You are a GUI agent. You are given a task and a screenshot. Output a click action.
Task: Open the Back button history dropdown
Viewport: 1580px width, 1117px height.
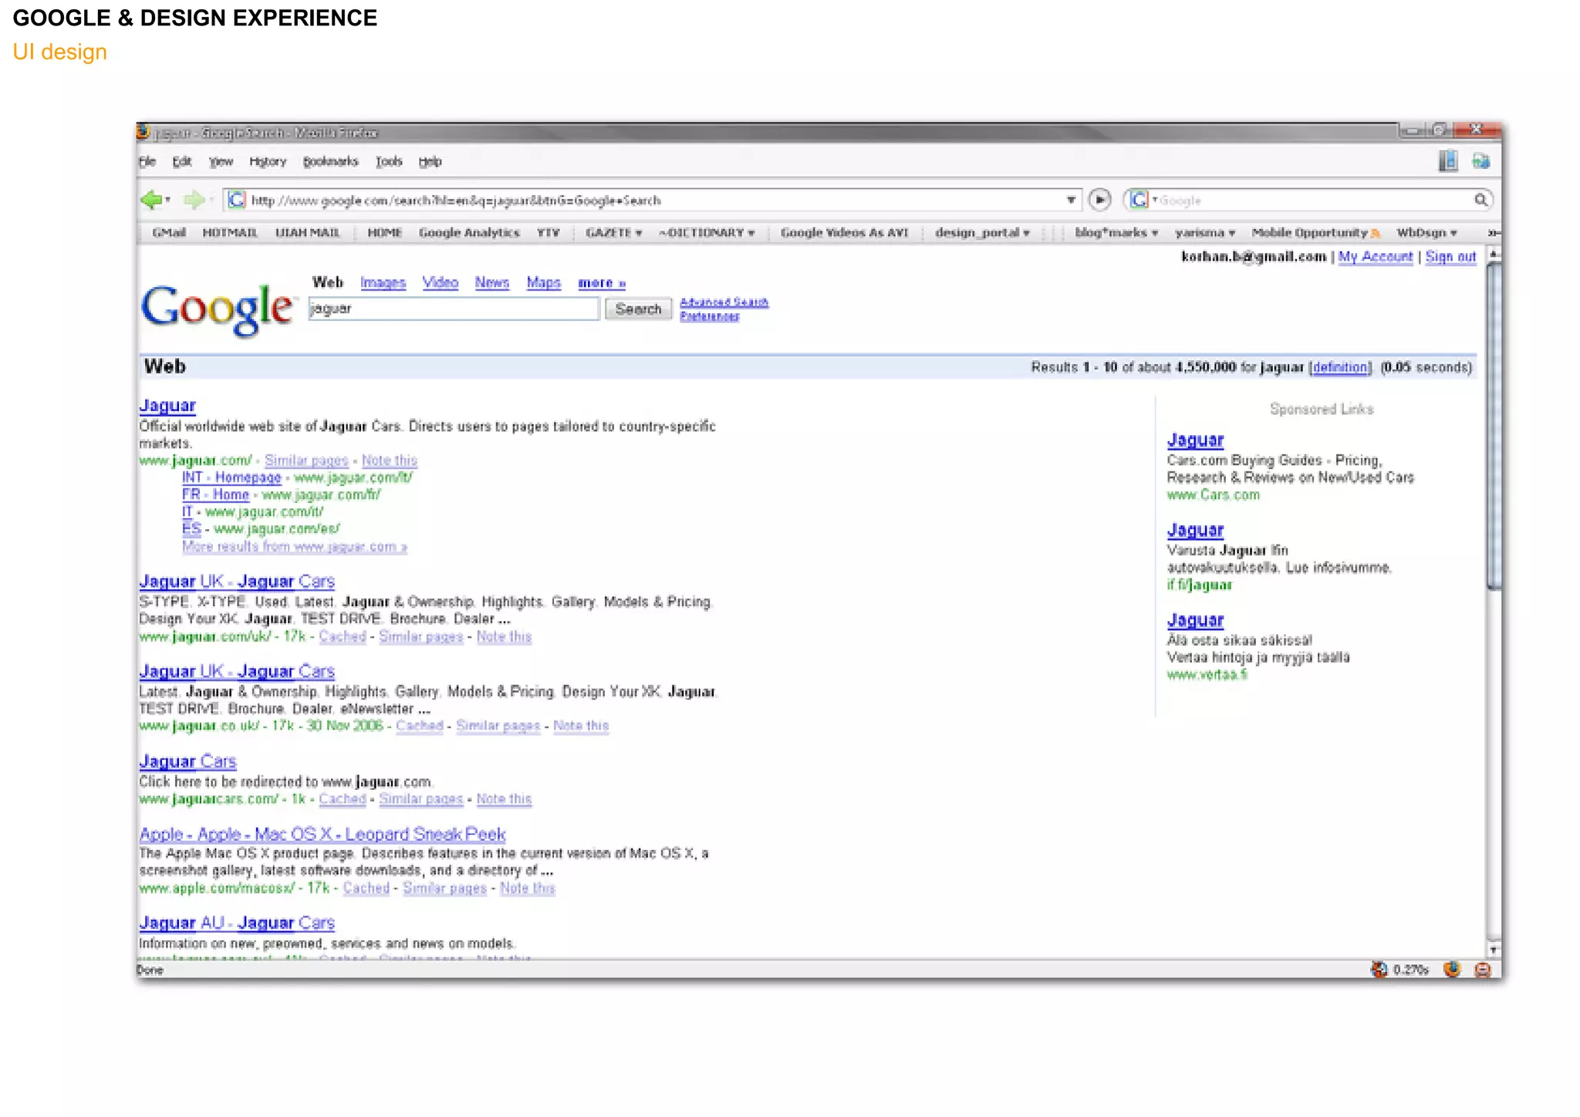pos(168,200)
